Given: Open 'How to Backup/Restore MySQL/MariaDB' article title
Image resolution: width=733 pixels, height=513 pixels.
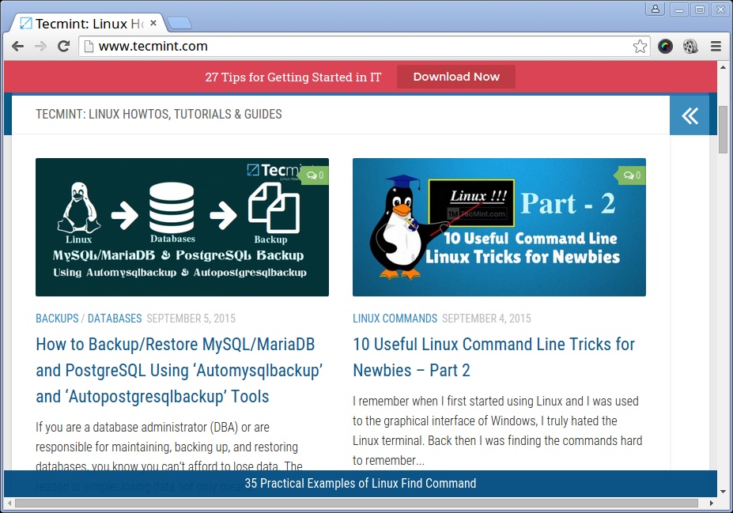Looking at the screenshot, I should [179, 370].
